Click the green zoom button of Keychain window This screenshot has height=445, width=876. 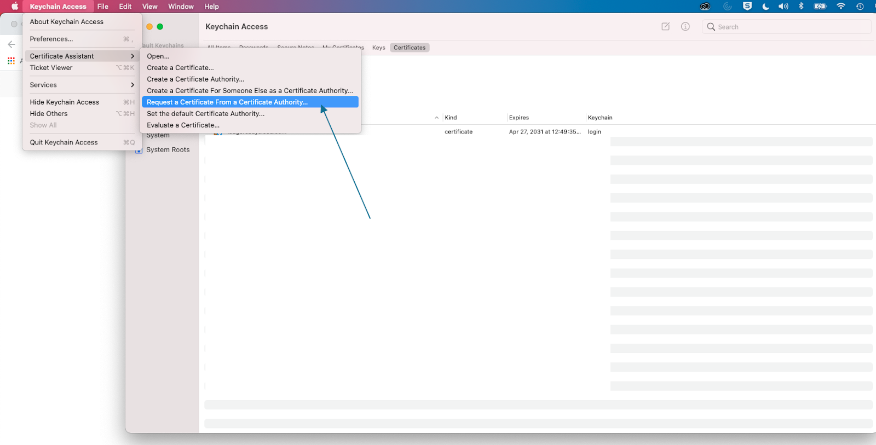[x=160, y=26]
